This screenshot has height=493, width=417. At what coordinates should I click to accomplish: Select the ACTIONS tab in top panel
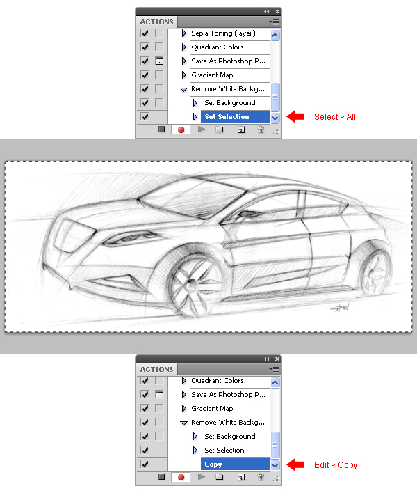pyautogui.click(x=156, y=22)
